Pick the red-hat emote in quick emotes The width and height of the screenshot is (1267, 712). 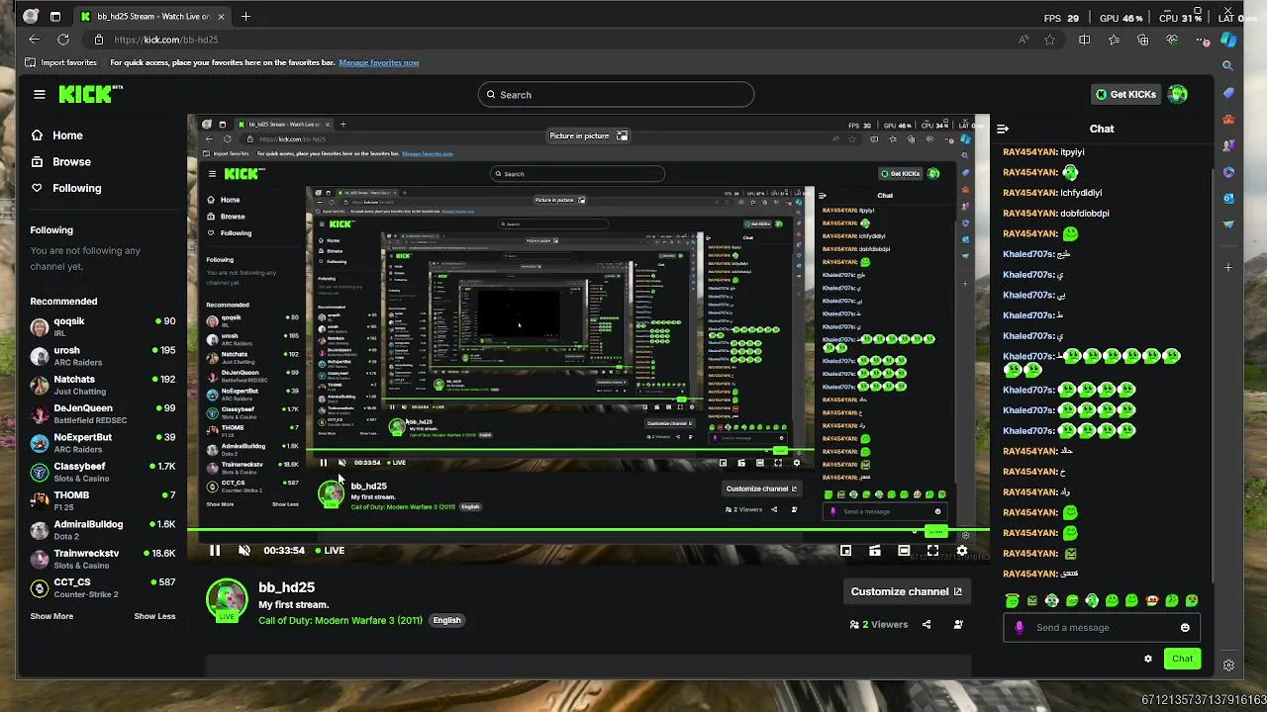tap(1151, 600)
